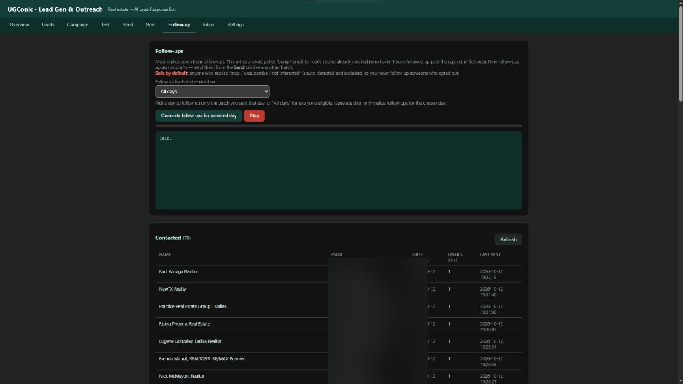Go to the Test tab

[x=105, y=25]
